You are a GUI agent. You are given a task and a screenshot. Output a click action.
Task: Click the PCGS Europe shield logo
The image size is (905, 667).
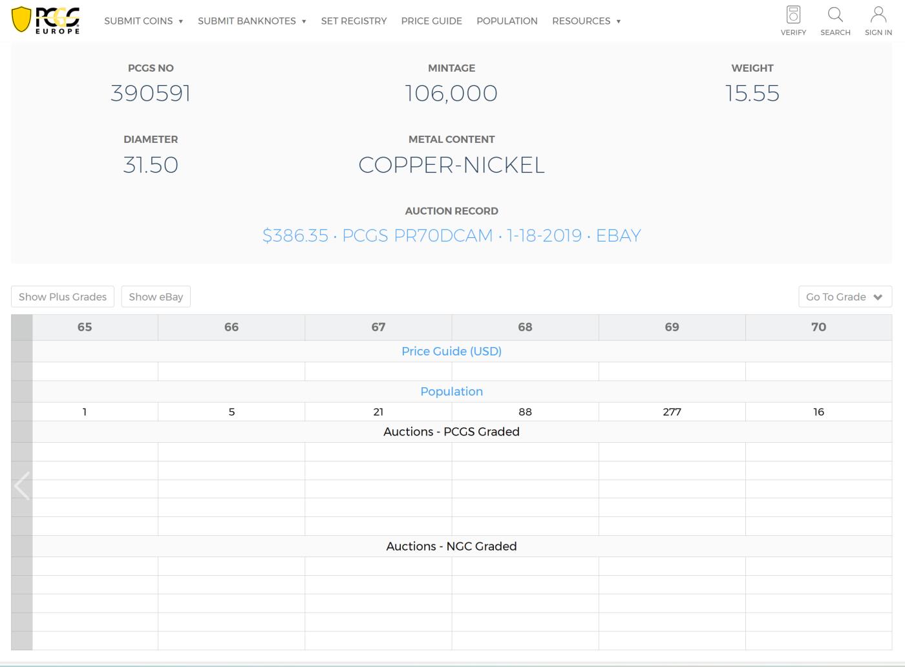(x=45, y=20)
